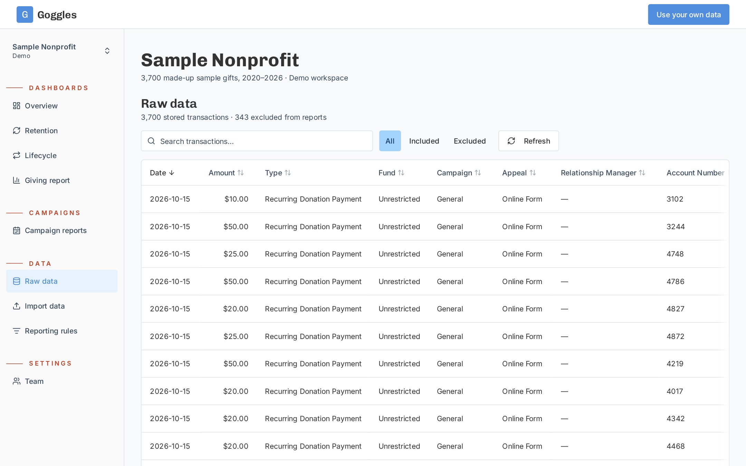
Task: Toggle the Date column descending sort arrow
Action: (172, 173)
